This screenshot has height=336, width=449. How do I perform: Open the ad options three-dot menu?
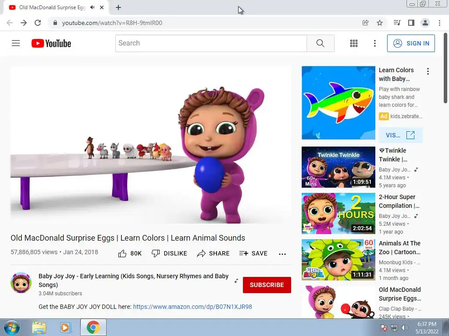(428, 71)
